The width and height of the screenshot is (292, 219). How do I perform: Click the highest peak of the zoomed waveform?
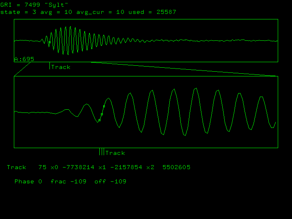196,88
